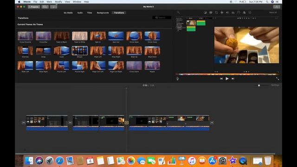297x167 pixels.
Task: Start voiceover with the microphone icon
Action: pos(177,78)
